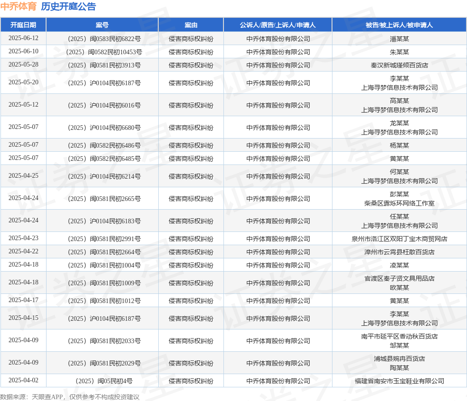Click defendant 朱某某
Image resolution: width=467 pixels, height=401 pixels.
pos(400,52)
